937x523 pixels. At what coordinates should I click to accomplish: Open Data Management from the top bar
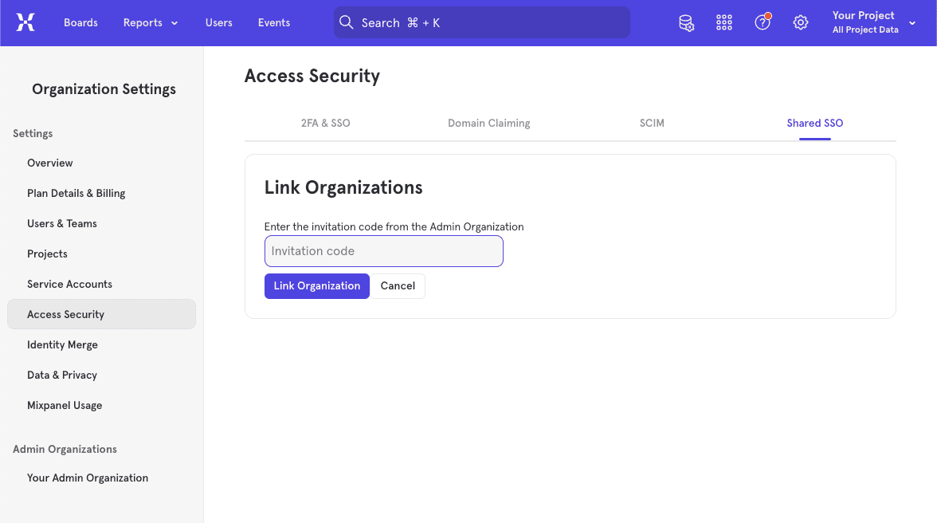coord(686,22)
